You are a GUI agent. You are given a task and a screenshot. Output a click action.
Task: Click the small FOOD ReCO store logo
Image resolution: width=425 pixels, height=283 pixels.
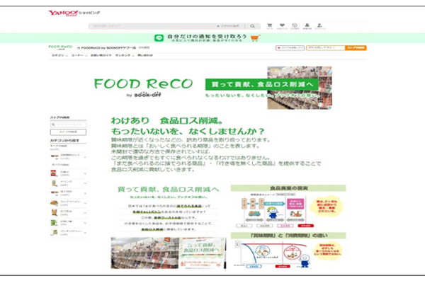point(60,47)
